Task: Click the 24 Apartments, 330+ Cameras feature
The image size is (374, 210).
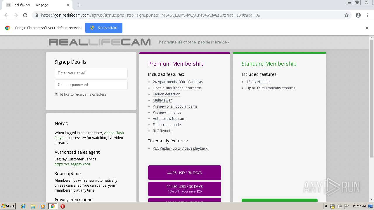Action: pos(178,82)
